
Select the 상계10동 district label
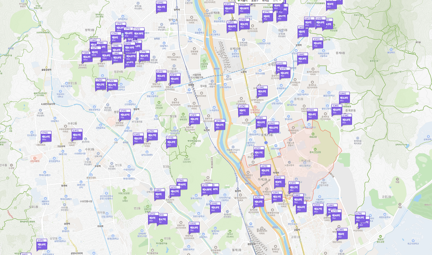tap(235, 49)
